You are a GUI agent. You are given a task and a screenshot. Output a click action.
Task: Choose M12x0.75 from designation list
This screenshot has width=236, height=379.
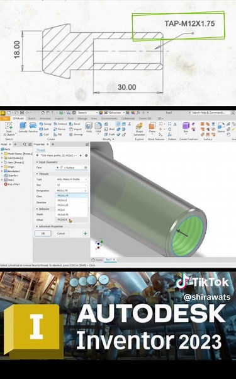(72, 215)
